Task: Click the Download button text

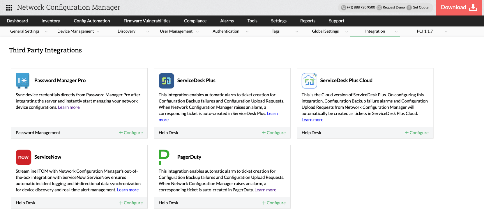Action: click(x=453, y=7)
